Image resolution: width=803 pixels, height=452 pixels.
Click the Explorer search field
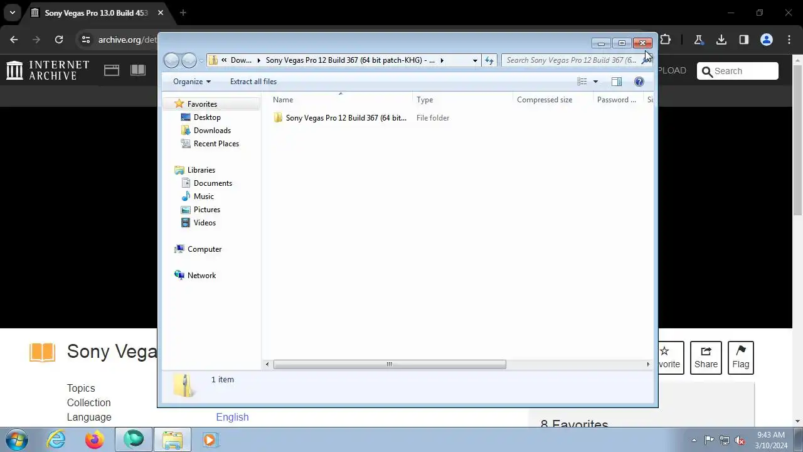(571, 60)
